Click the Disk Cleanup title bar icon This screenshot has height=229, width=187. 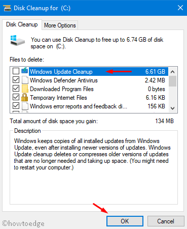point(7,8)
